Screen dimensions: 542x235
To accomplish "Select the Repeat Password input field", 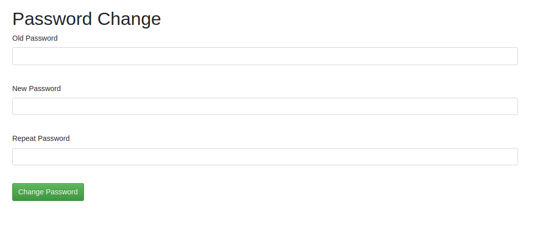I will (x=265, y=157).
